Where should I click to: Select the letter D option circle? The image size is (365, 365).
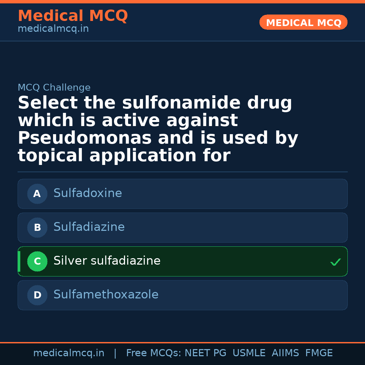pyautogui.click(x=37, y=295)
